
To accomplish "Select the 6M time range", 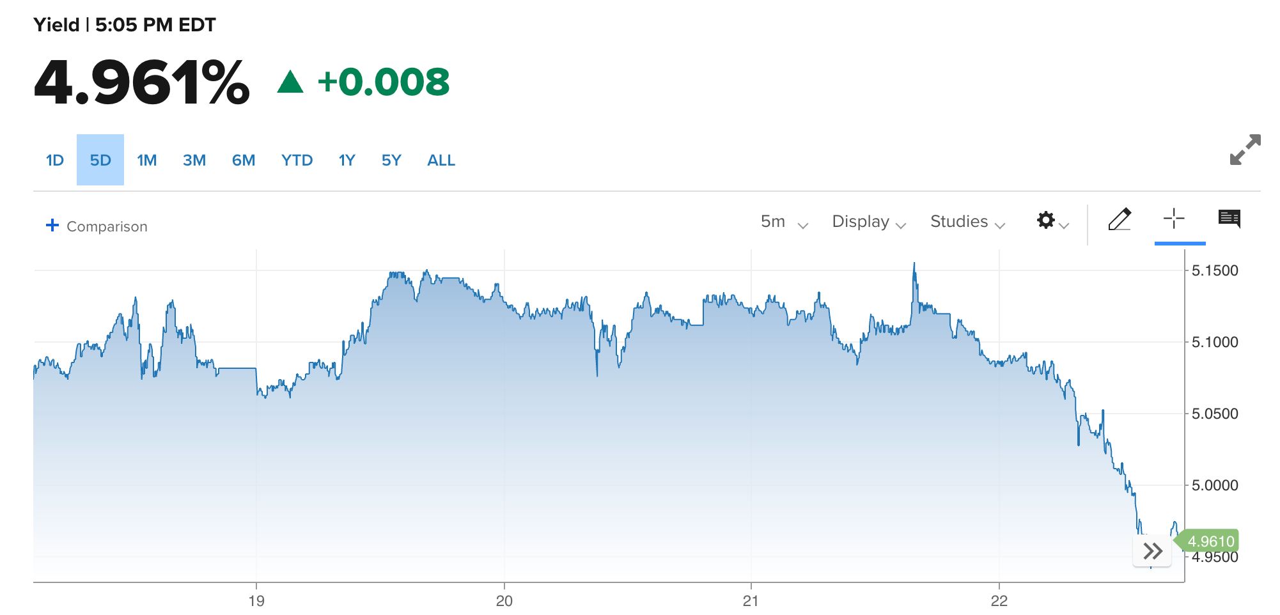I will coord(244,160).
